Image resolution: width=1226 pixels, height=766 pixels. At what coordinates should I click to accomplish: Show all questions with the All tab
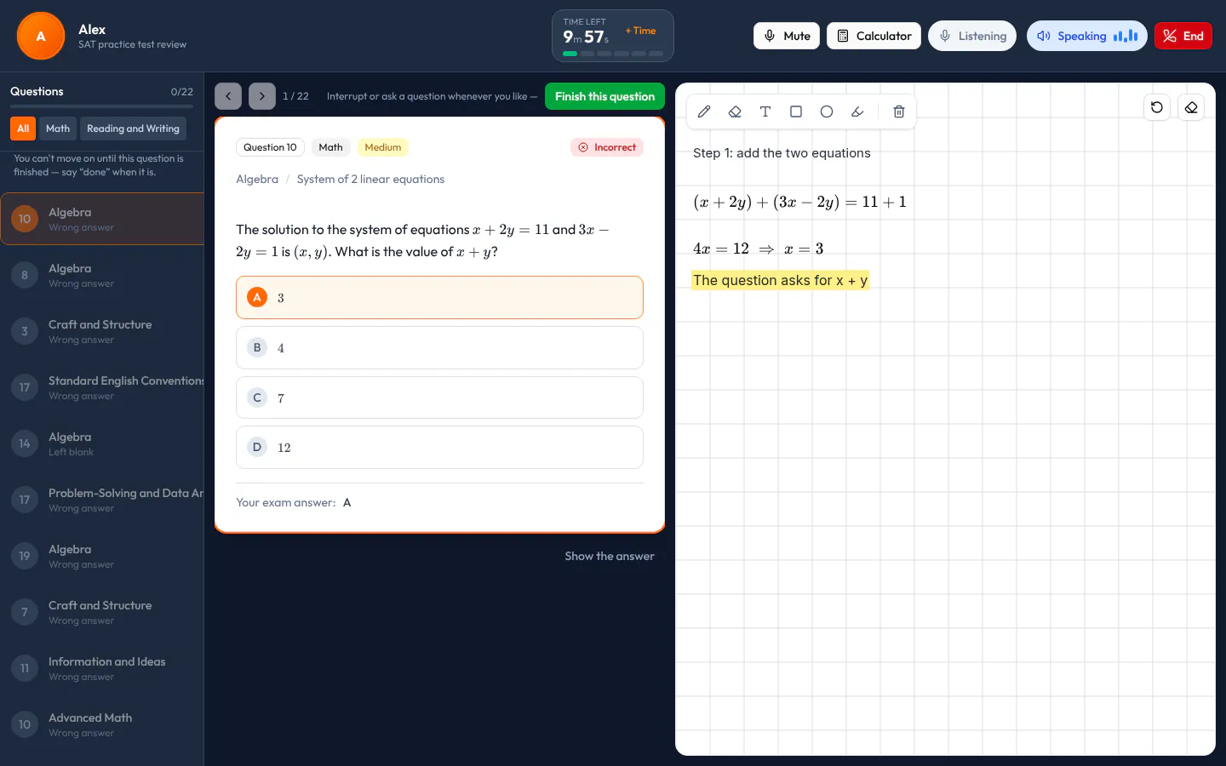(23, 129)
